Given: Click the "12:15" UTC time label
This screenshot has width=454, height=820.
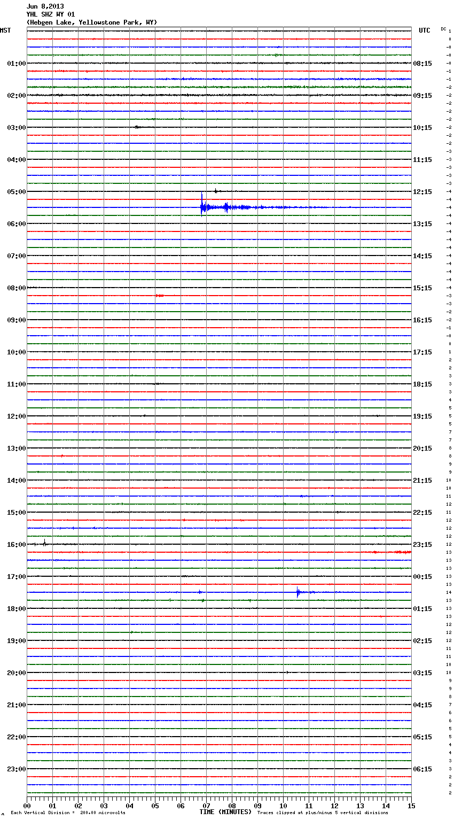Looking at the screenshot, I should coord(422,192).
